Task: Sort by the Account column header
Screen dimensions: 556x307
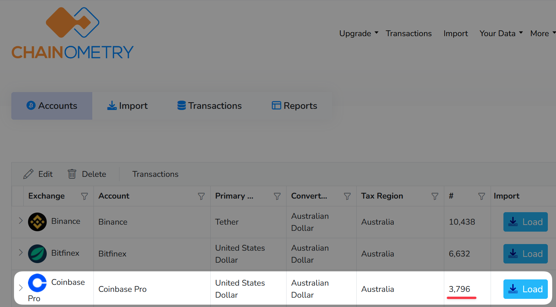Action: pyautogui.click(x=114, y=196)
